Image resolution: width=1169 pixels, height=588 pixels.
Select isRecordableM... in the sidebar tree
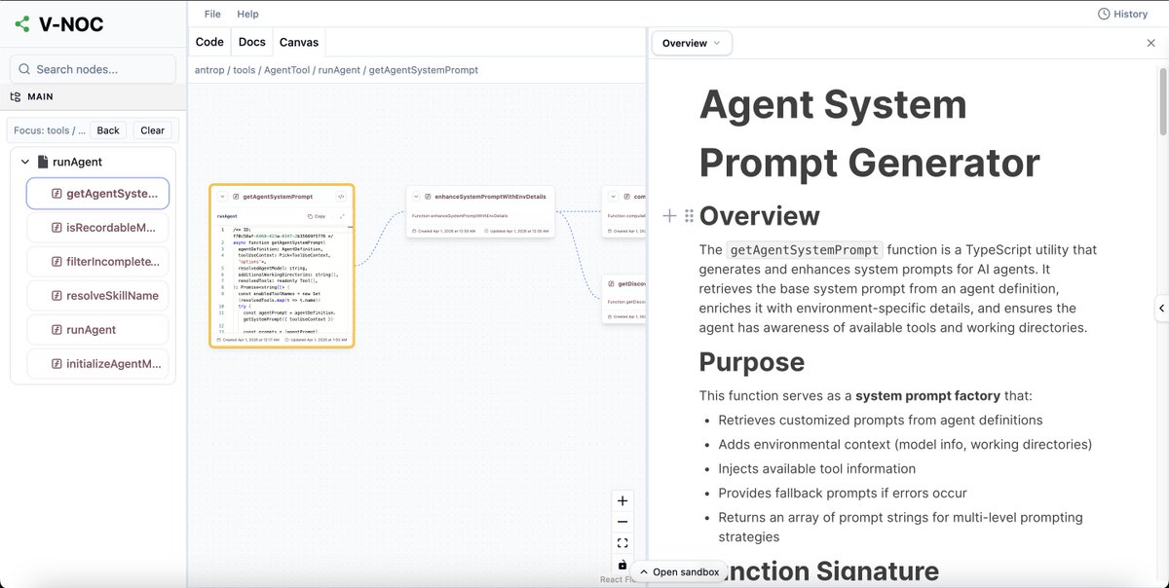click(97, 228)
